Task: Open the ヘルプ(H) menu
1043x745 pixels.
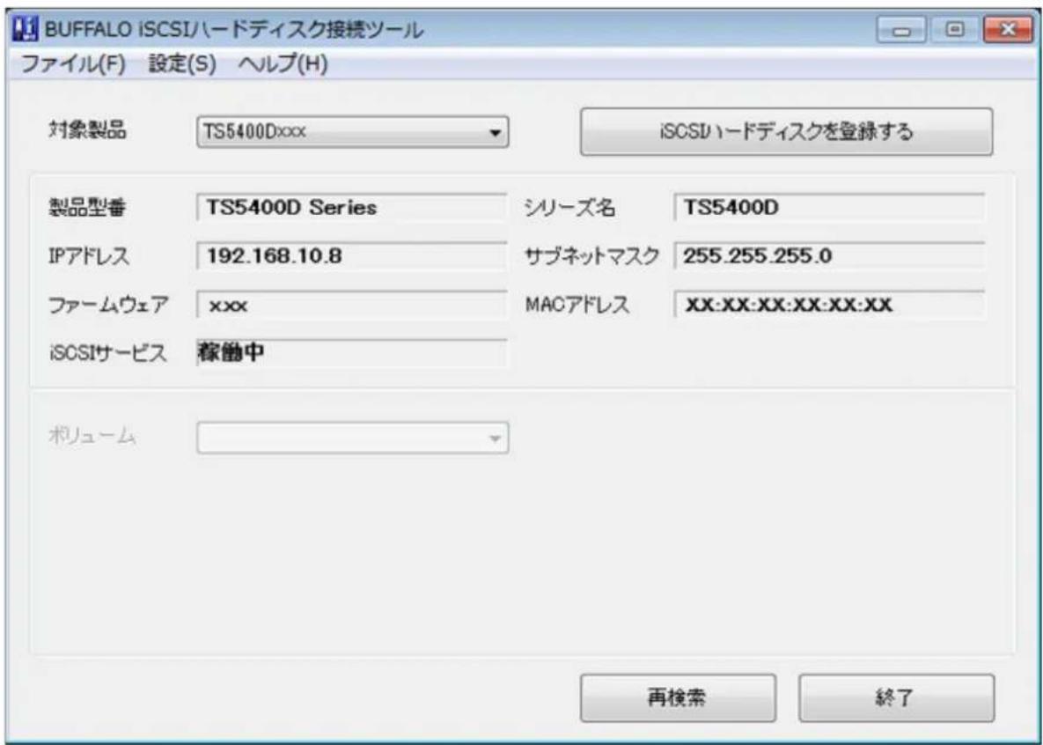Action: [x=283, y=64]
